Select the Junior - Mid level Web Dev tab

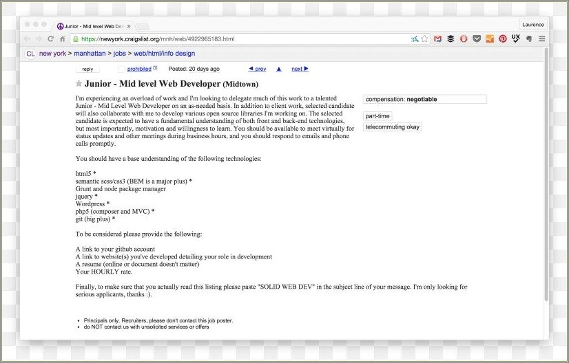pyautogui.click(x=94, y=26)
